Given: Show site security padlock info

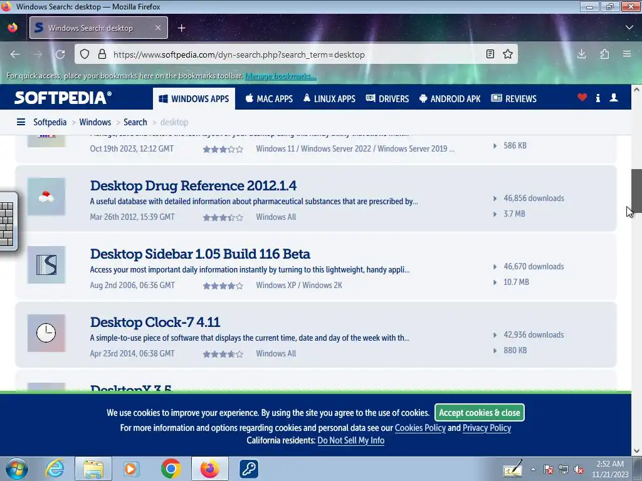Looking at the screenshot, I should (102, 54).
